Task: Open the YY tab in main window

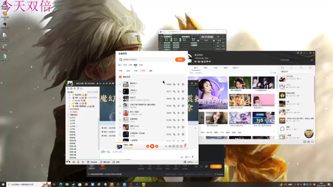Action: 236,68
